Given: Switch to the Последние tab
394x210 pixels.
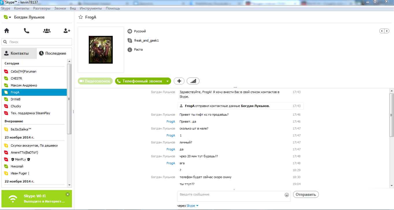Looking at the screenshot, I should click(x=54, y=53).
